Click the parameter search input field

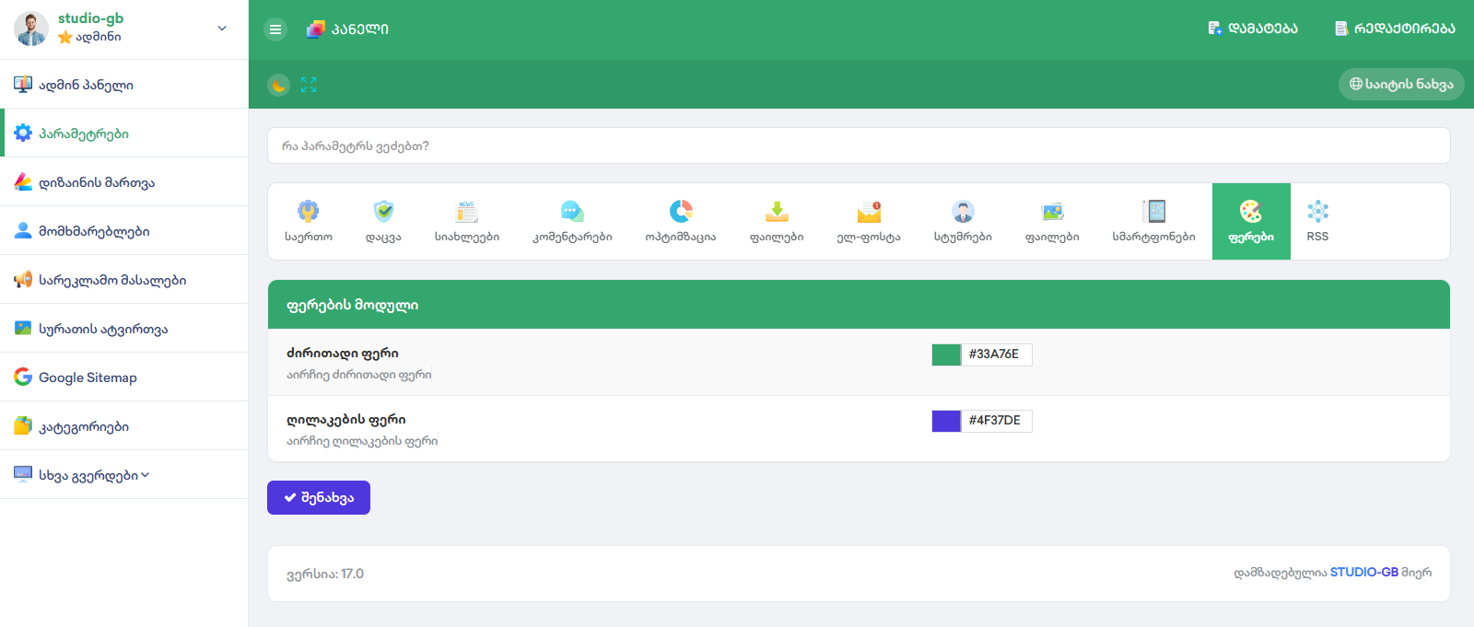859,145
